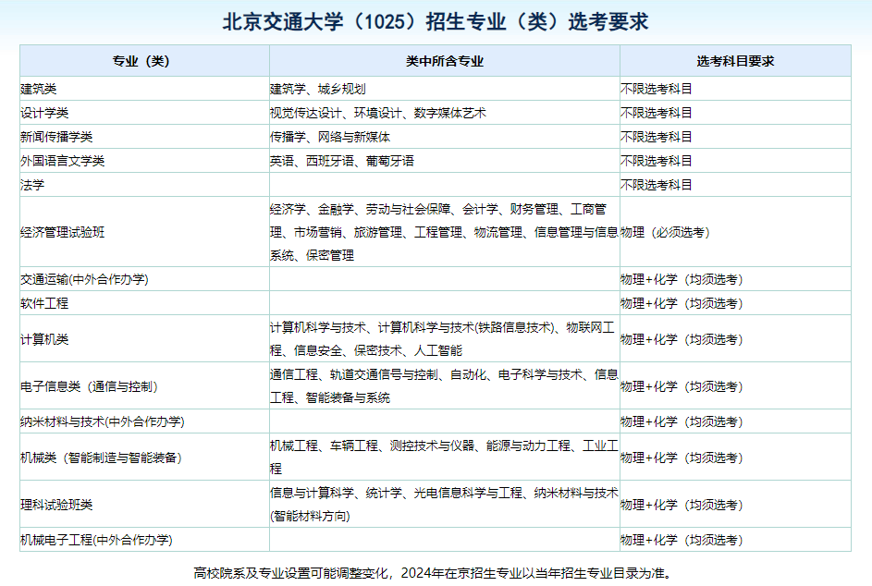Viewport: 872px width, 586px height.
Task: Click 不限选考科目 in the 外国语言文学类 row
Action: [x=735, y=160]
